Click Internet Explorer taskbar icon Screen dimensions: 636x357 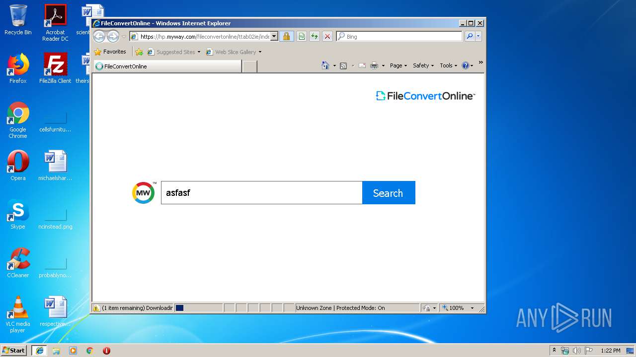pos(40,351)
